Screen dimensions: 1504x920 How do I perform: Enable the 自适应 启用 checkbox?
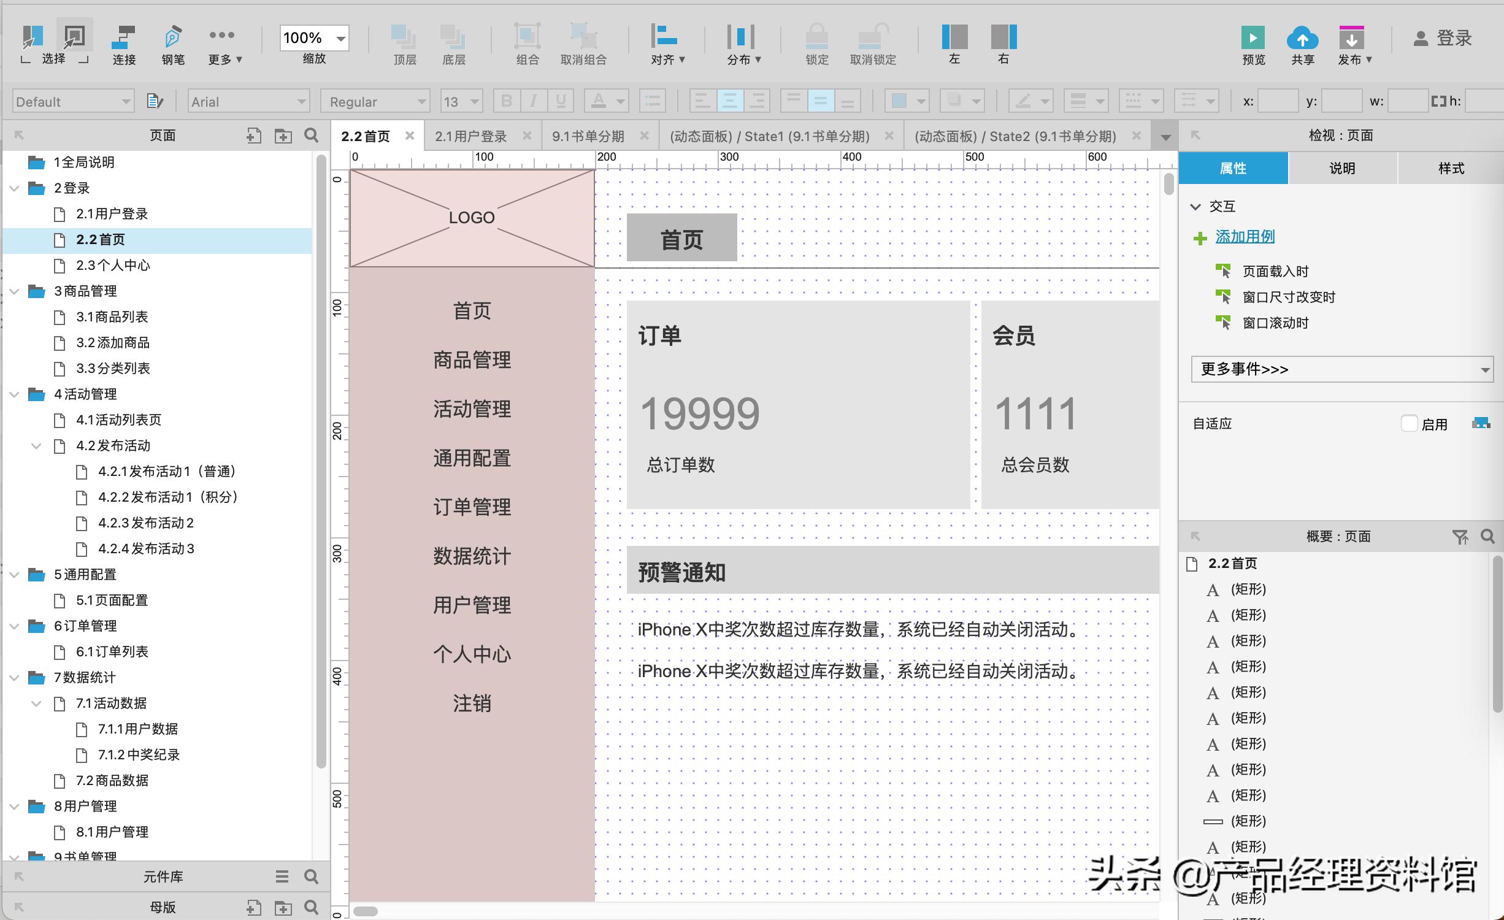click(1408, 423)
